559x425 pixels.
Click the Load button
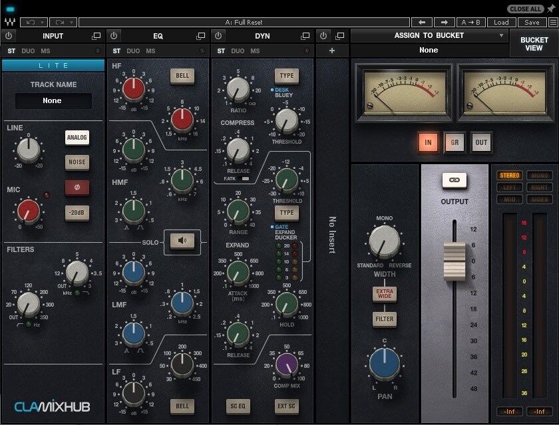(x=501, y=23)
